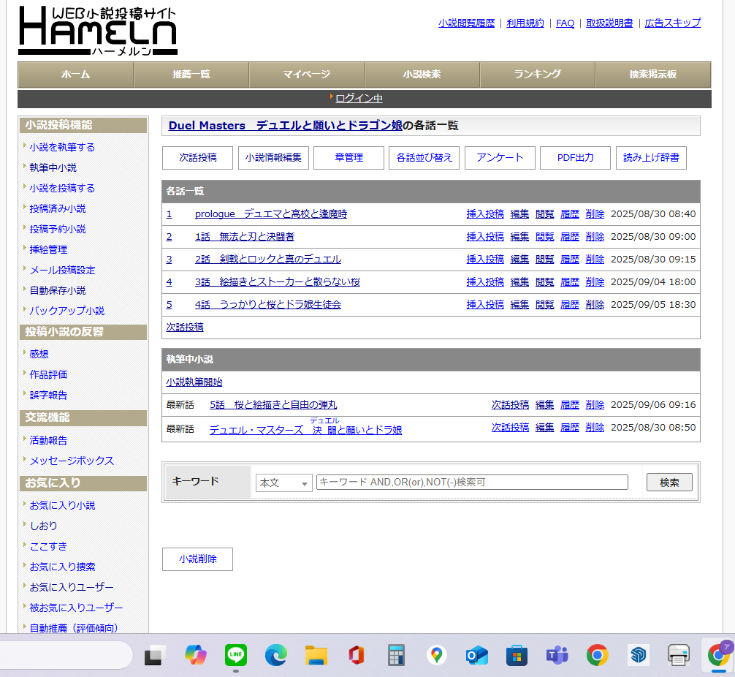The image size is (735, 677).
Task: Open 感想 in the left sidebar
Action: coord(39,354)
